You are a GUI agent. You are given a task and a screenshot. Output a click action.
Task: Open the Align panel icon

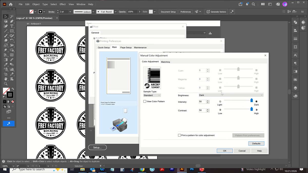click(295, 30)
